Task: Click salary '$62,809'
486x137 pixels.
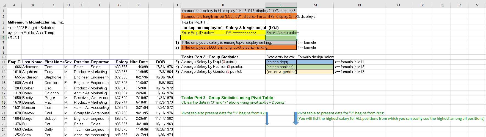Action: 121,83
